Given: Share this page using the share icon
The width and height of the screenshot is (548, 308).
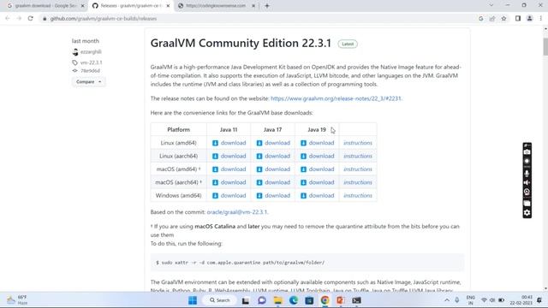Looking at the screenshot, I should coord(492,19).
